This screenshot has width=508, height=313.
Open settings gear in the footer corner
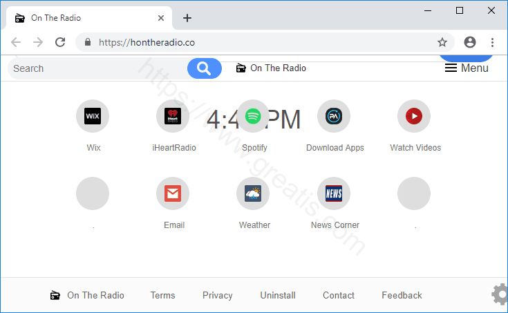point(500,294)
